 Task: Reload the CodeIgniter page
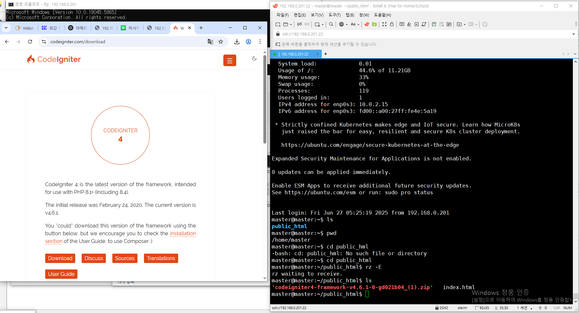coord(30,42)
